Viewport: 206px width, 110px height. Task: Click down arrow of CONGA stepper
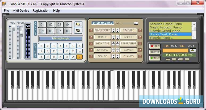(117, 51)
